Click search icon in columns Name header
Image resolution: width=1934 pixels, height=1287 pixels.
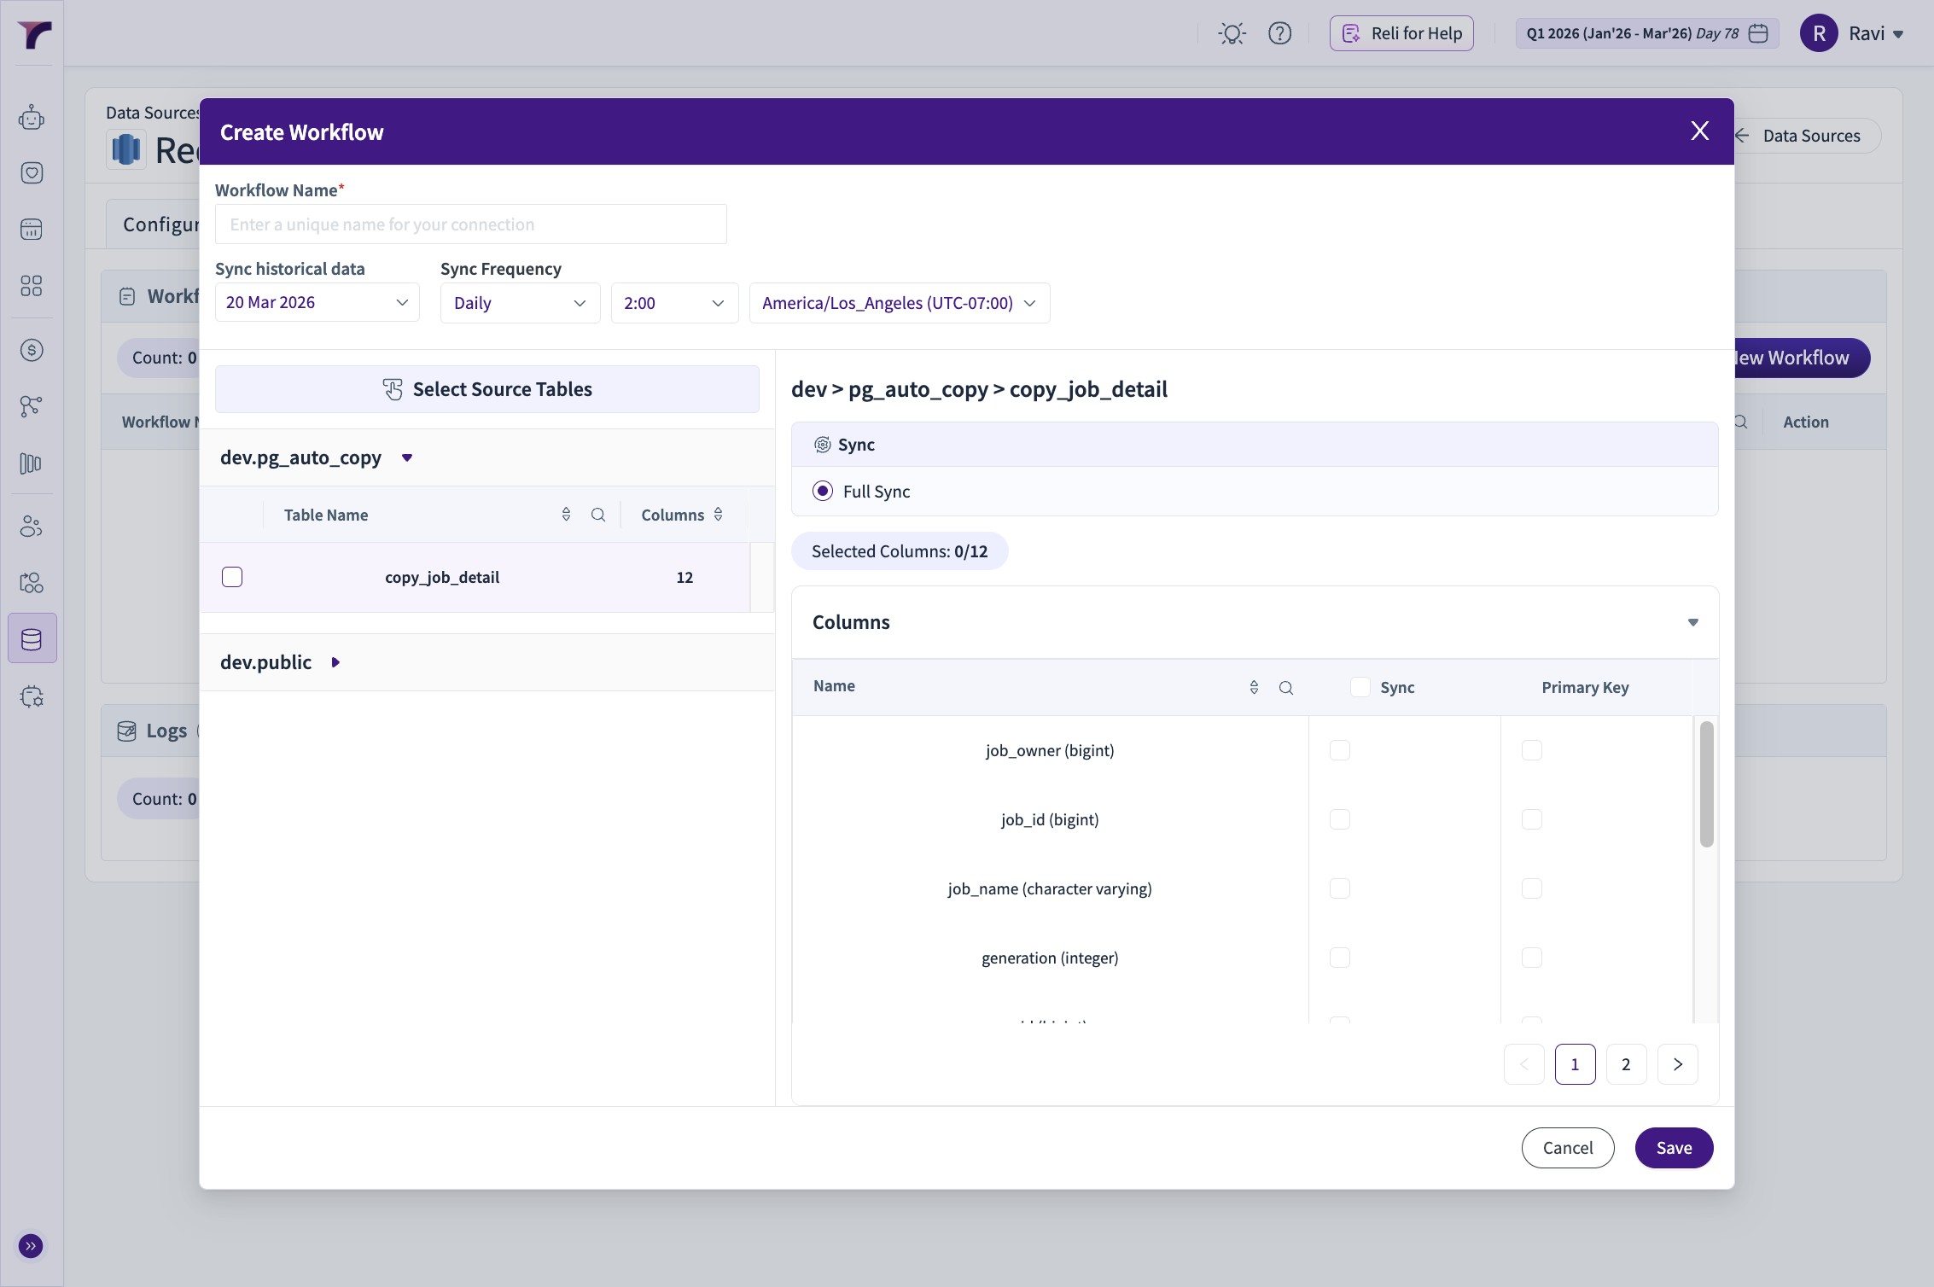[1286, 688]
